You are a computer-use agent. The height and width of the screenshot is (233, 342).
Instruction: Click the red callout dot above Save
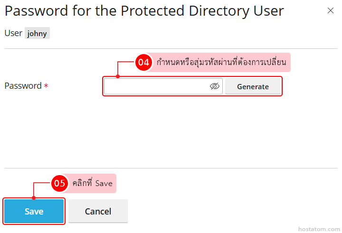(33, 197)
